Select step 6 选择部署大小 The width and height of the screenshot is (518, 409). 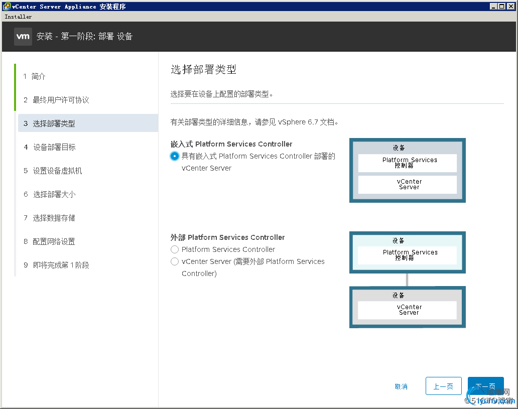coord(50,194)
